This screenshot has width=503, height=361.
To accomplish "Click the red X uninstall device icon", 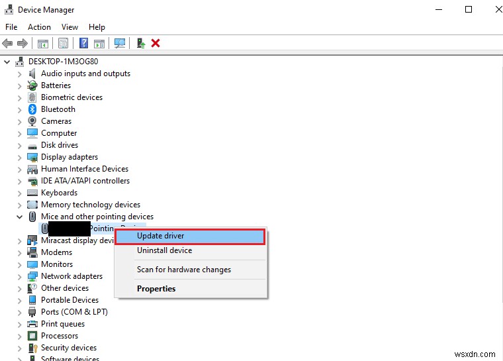I will pyautogui.click(x=156, y=43).
